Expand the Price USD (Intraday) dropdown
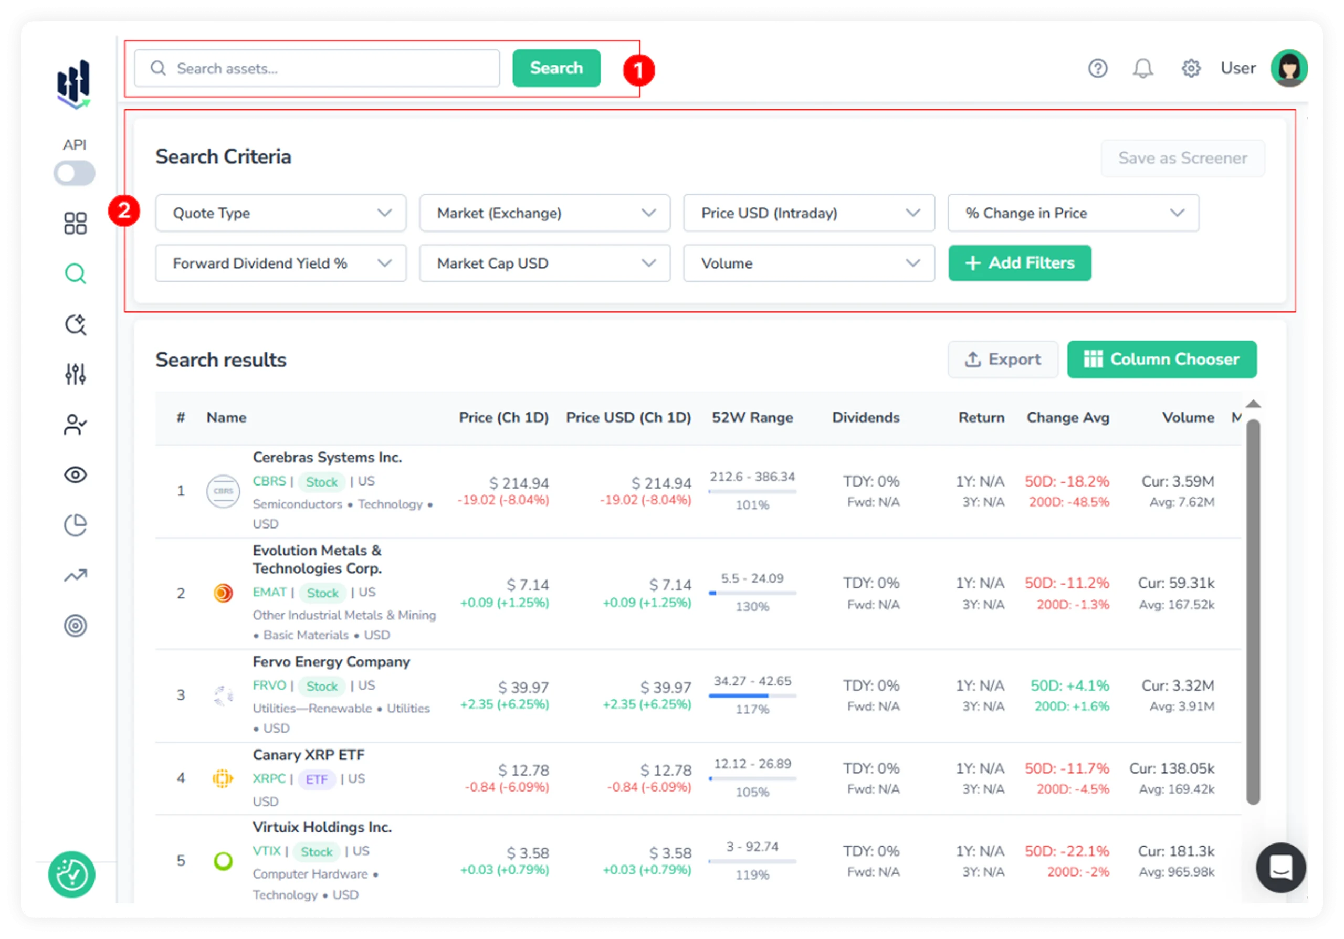1344x939 pixels. pyautogui.click(x=808, y=213)
